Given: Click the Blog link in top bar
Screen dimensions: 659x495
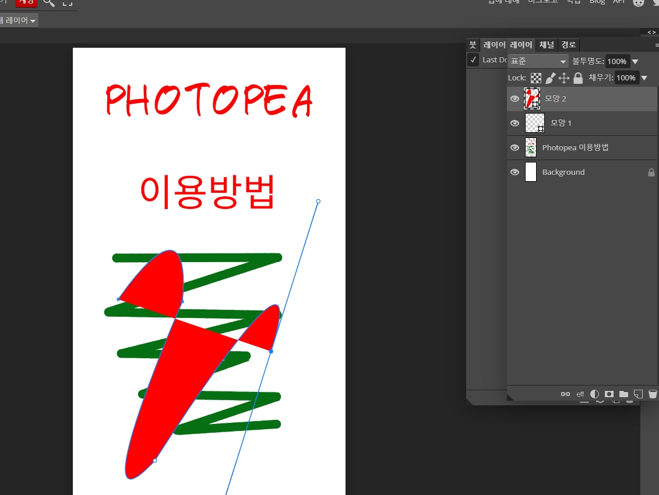Looking at the screenshot, I should (597, 2).
